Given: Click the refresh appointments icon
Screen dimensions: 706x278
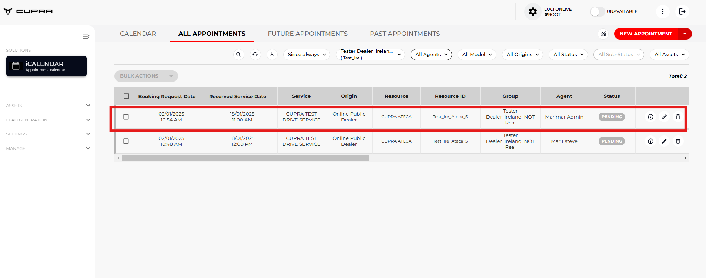Looking at the screenshot, I should point(255,55).
